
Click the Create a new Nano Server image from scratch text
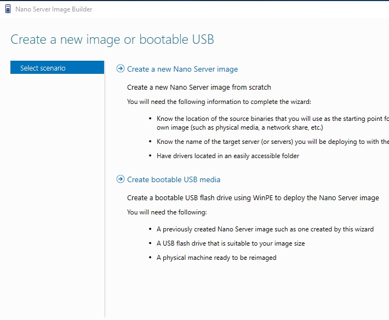[199, 87]
